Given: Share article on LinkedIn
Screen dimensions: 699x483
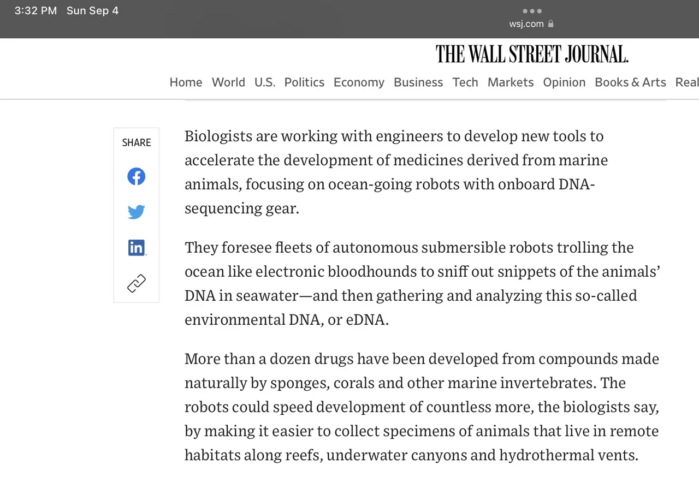Looking at the screenshot, I should pos(137,248).
